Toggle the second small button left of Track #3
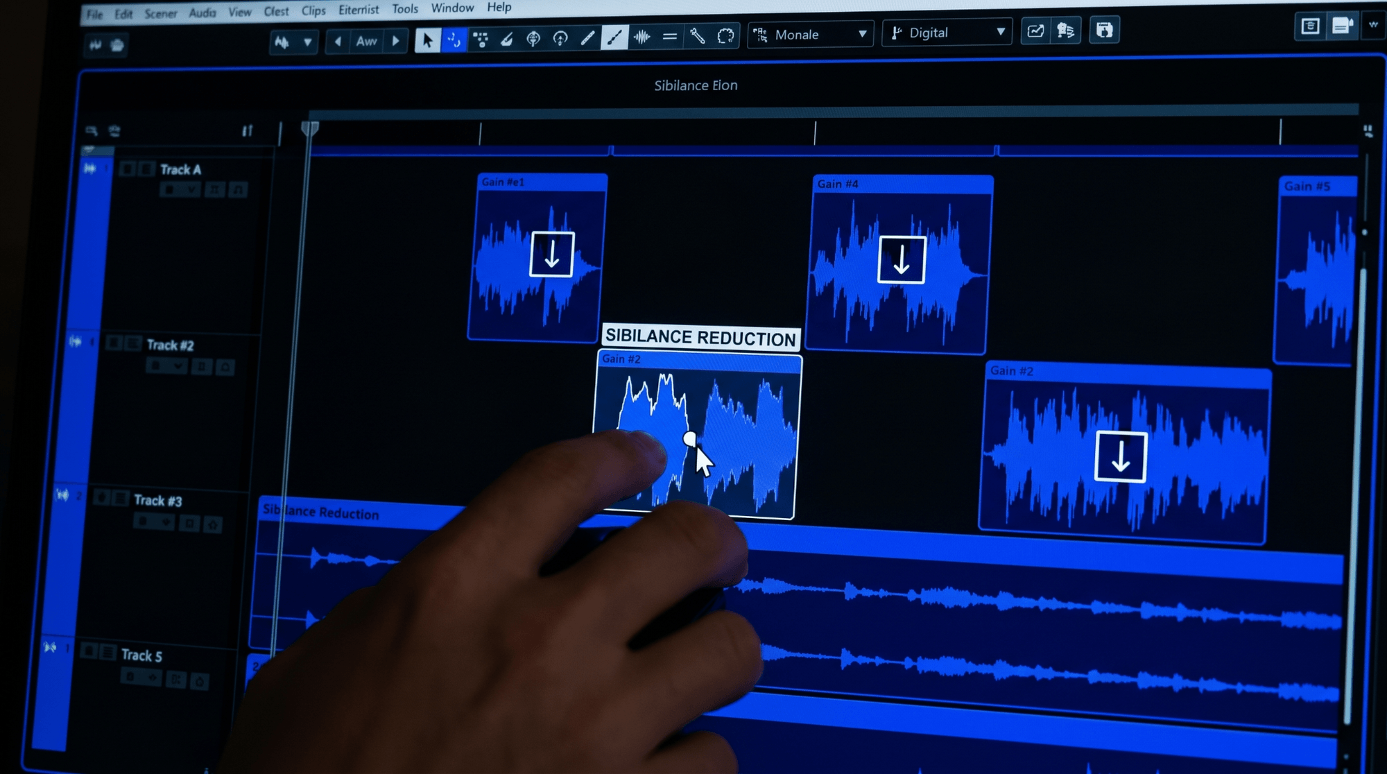 (x=120, y=498)
